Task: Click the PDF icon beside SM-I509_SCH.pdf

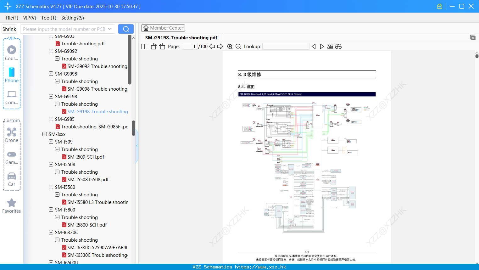Action: coord(64,157)
